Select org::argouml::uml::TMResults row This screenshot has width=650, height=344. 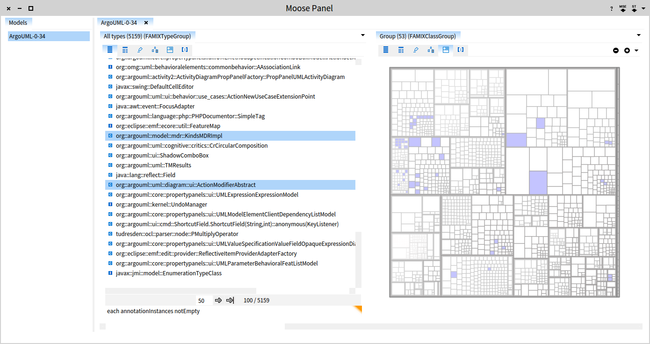pos(230,165)
